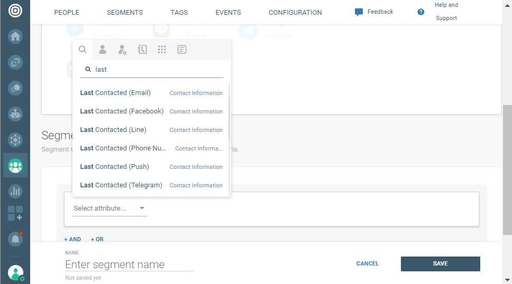Open the chatbot robot icon in the sidebar
This screenshot has height=284, width=512.
[x=15, y=113]
